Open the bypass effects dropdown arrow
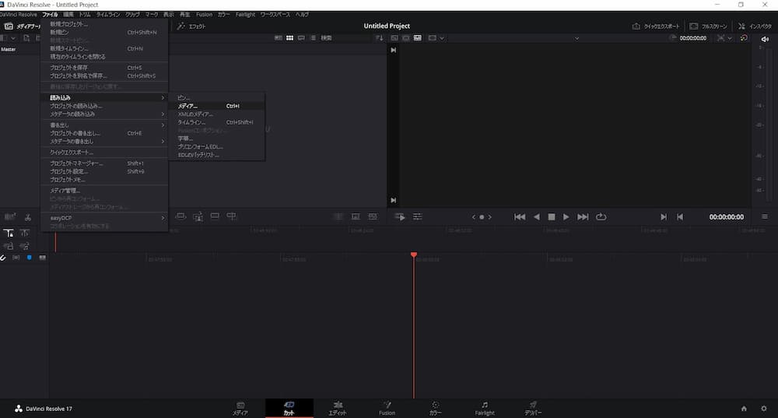Screen dimensions: 778x418 tap(730, 38)
